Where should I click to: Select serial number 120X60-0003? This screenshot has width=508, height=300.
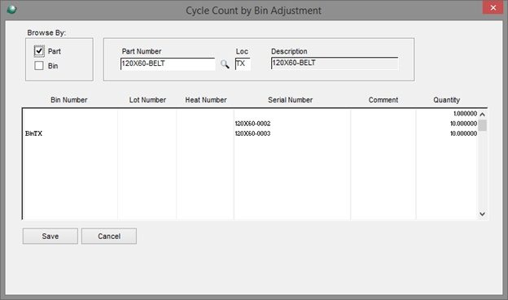pyautogui.click(x=252, y=133)
